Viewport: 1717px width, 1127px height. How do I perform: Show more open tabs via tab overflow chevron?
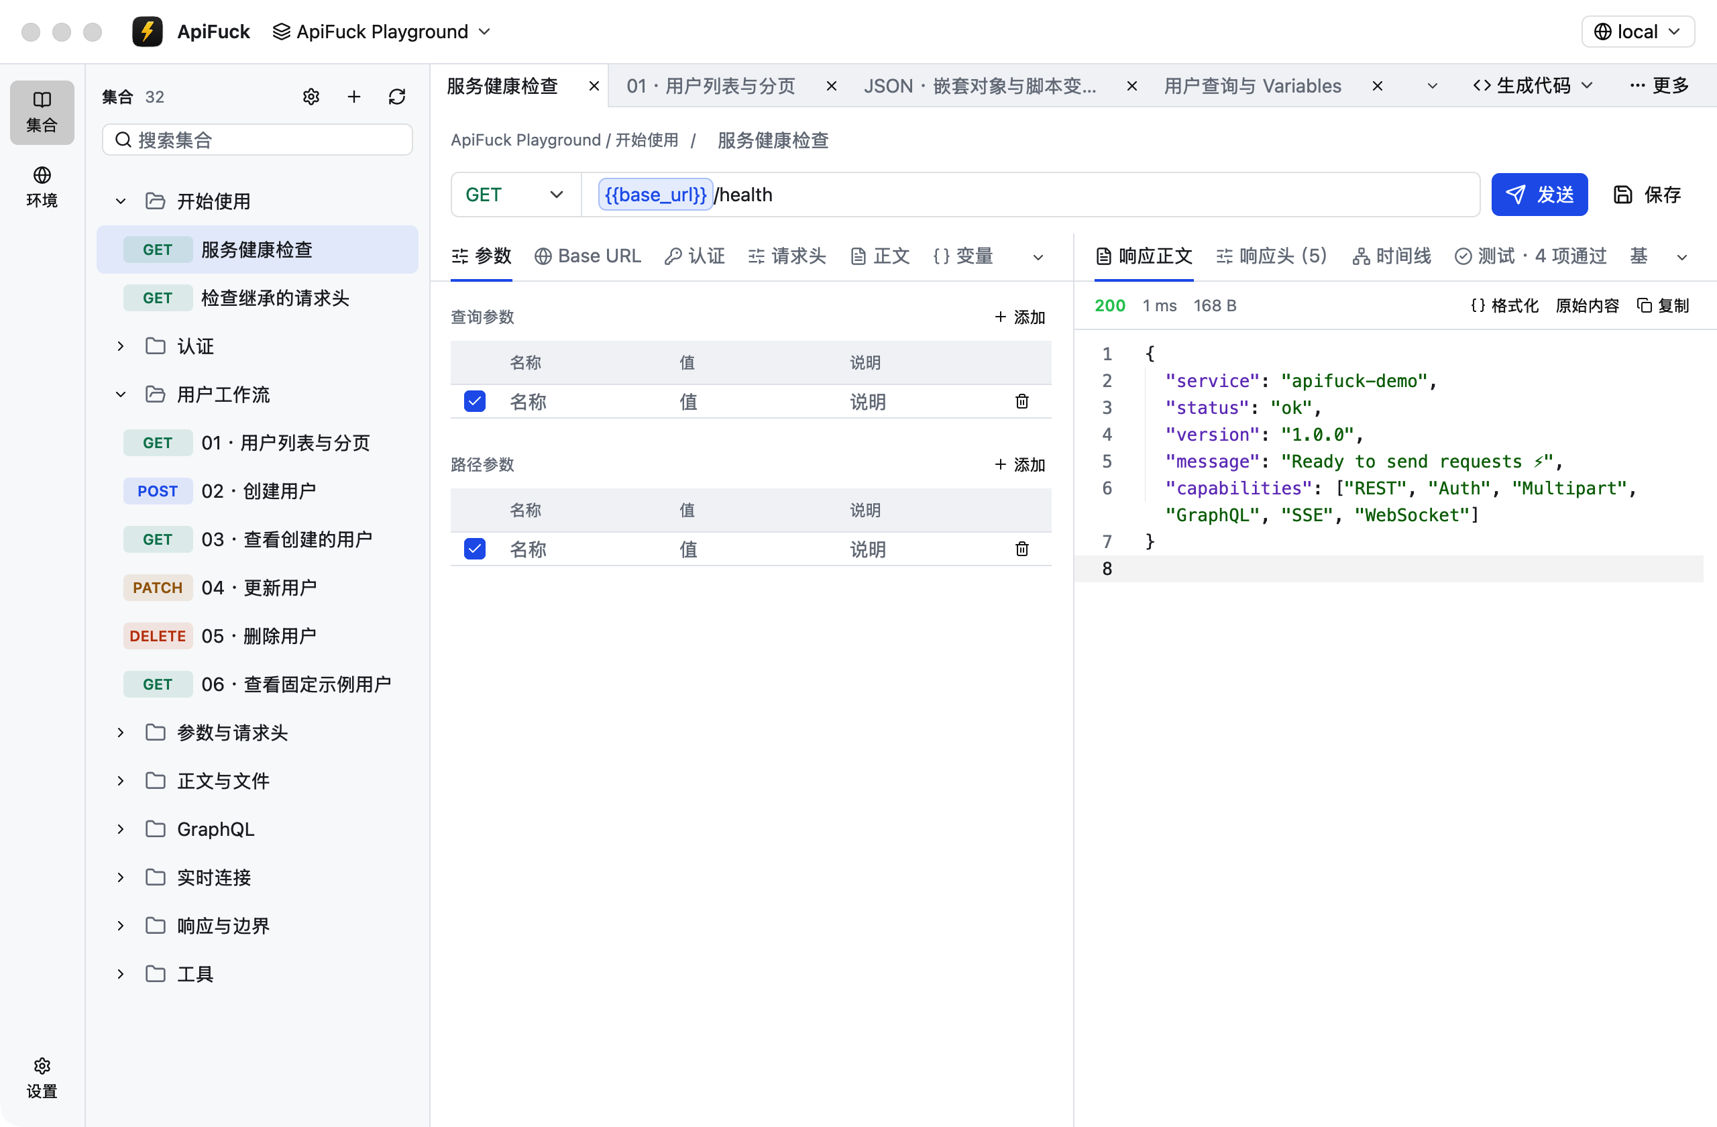[1432, 86]
